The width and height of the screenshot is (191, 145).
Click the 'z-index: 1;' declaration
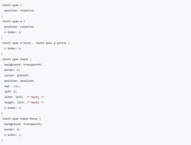click(x=13, y=135)
